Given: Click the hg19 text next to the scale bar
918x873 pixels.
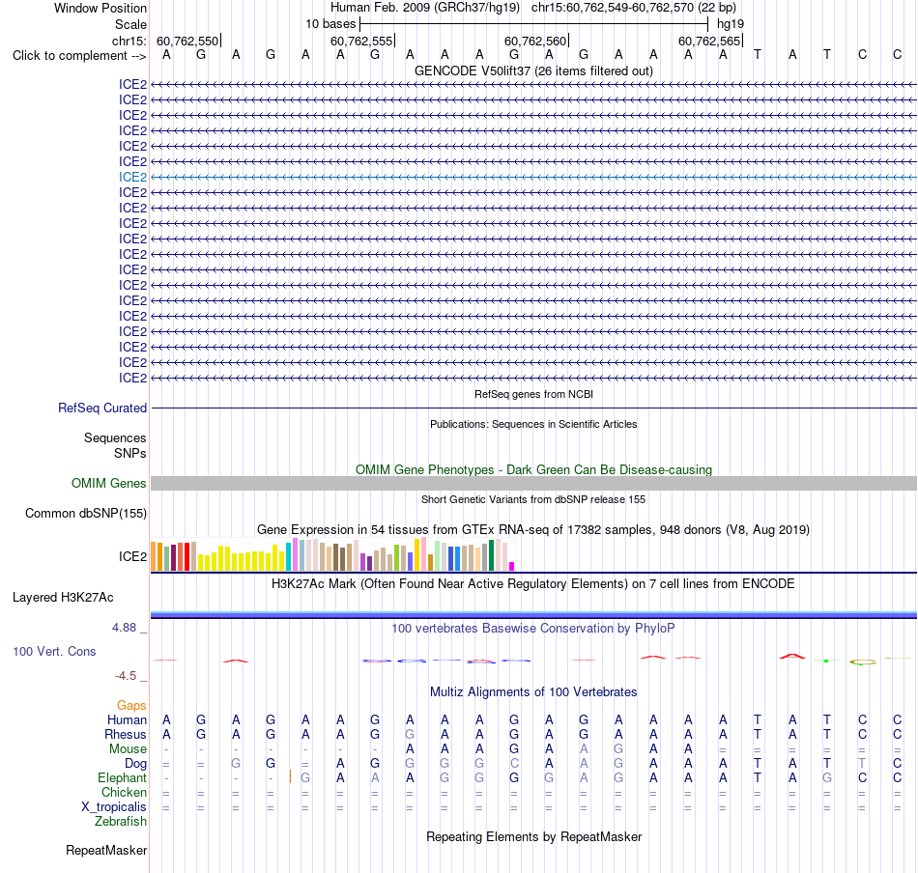Looking at the screenshot, I should tap(731, 24).
